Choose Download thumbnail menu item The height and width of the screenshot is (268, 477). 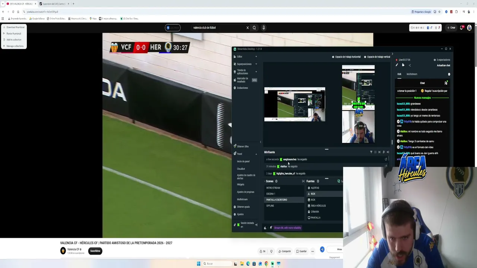click(14, 27)
